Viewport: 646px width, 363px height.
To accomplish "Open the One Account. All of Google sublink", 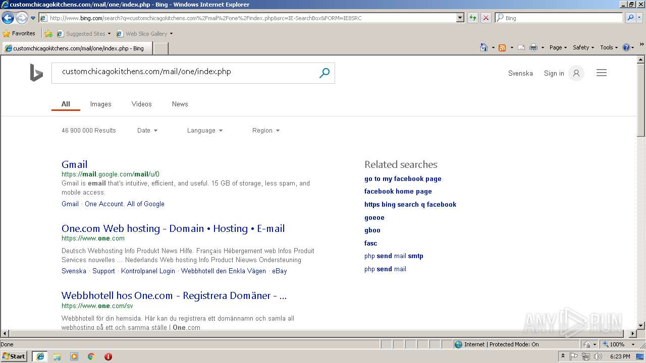I will pos(125,204).
